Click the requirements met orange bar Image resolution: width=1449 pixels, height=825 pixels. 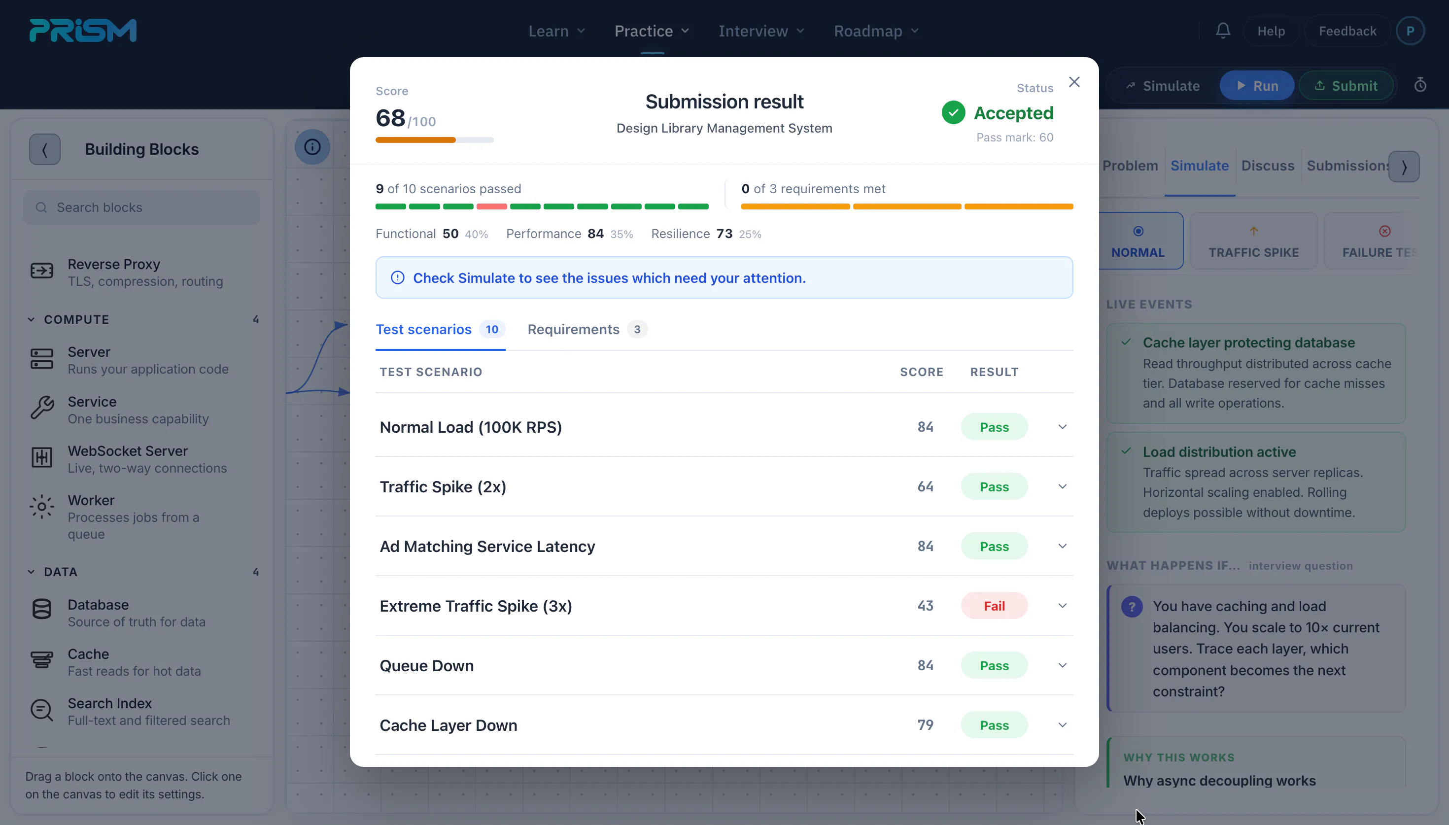pos(907,207)
